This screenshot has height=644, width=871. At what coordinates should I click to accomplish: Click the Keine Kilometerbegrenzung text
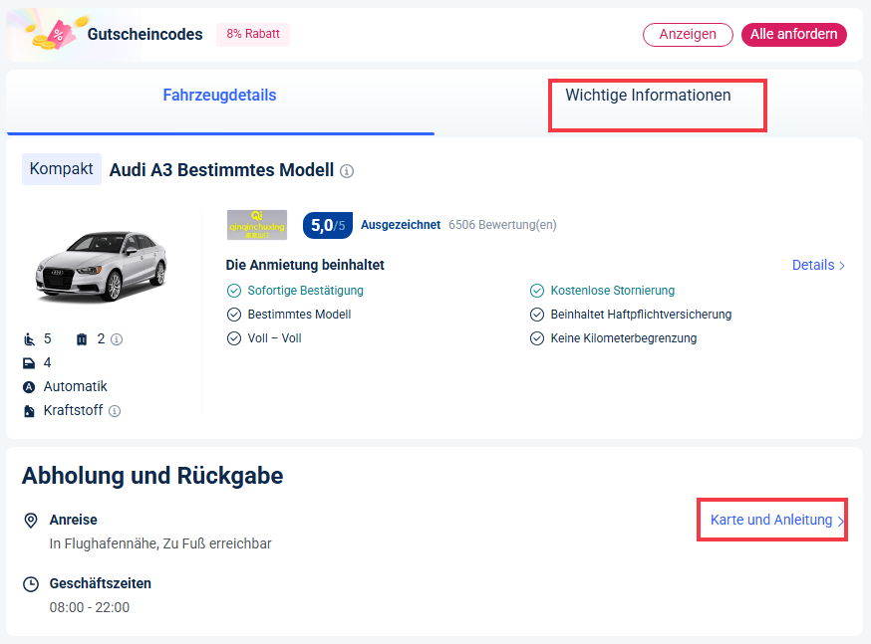[x=623, y=338]
